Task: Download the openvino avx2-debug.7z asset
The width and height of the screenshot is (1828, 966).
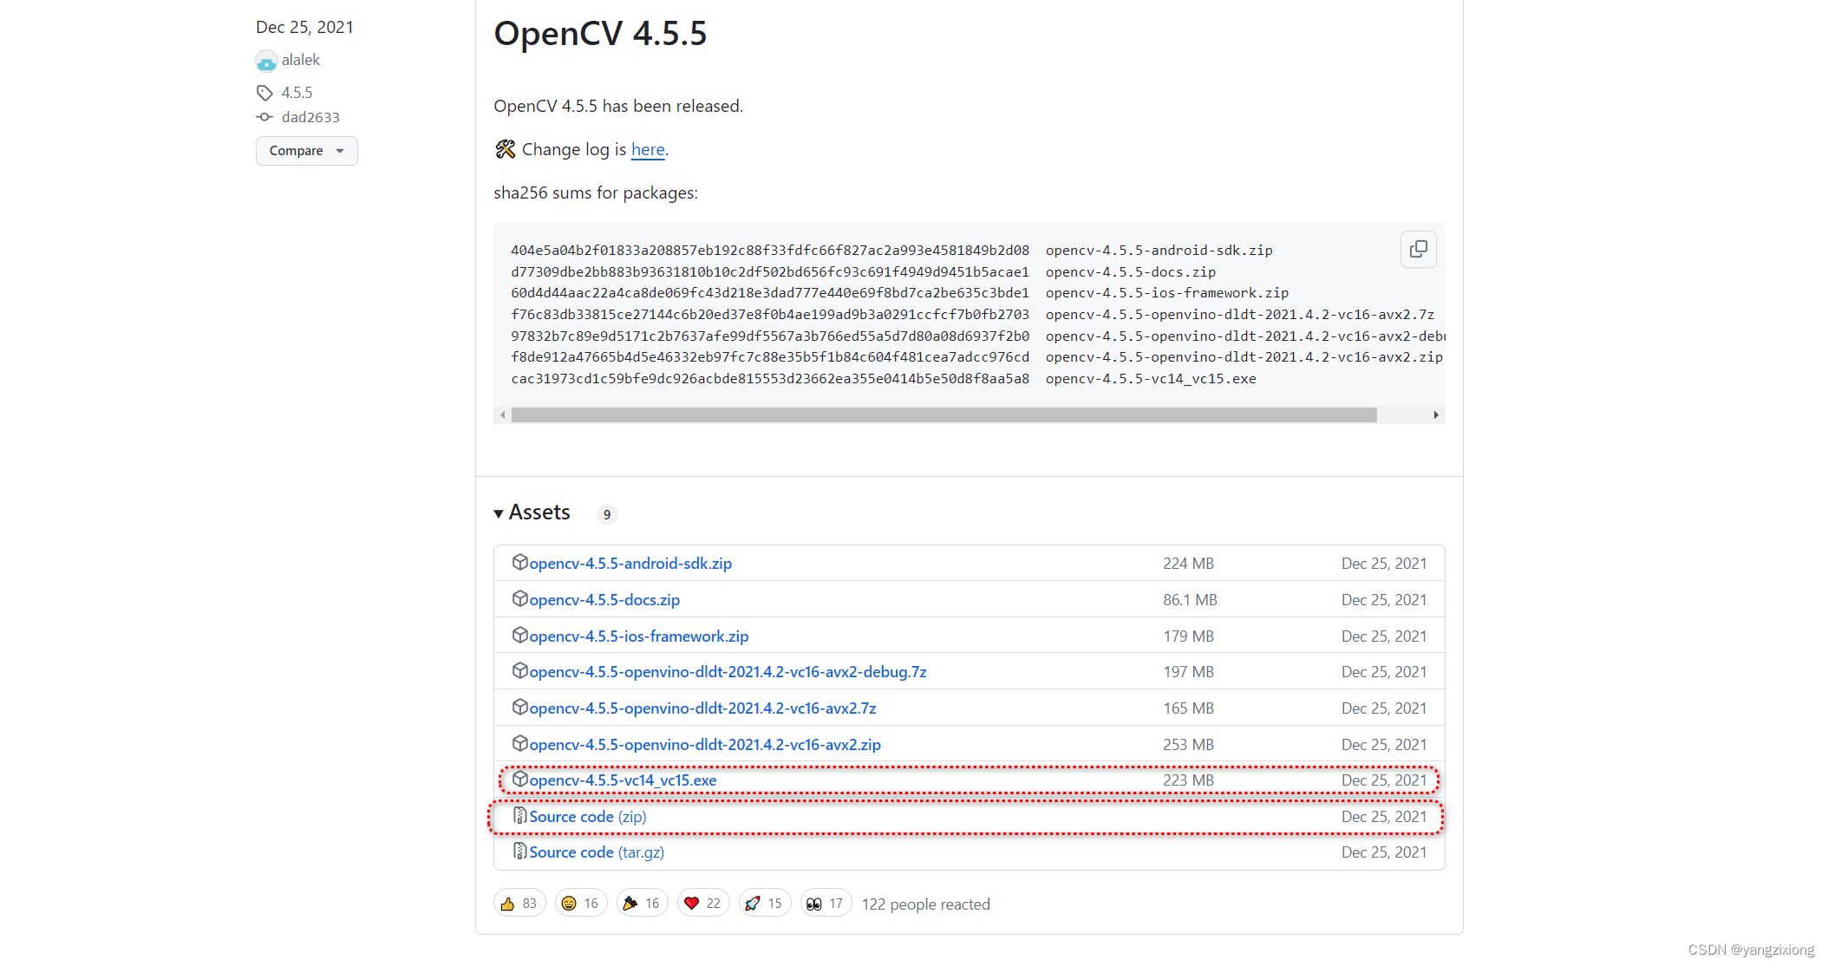Action: (728, 672)
